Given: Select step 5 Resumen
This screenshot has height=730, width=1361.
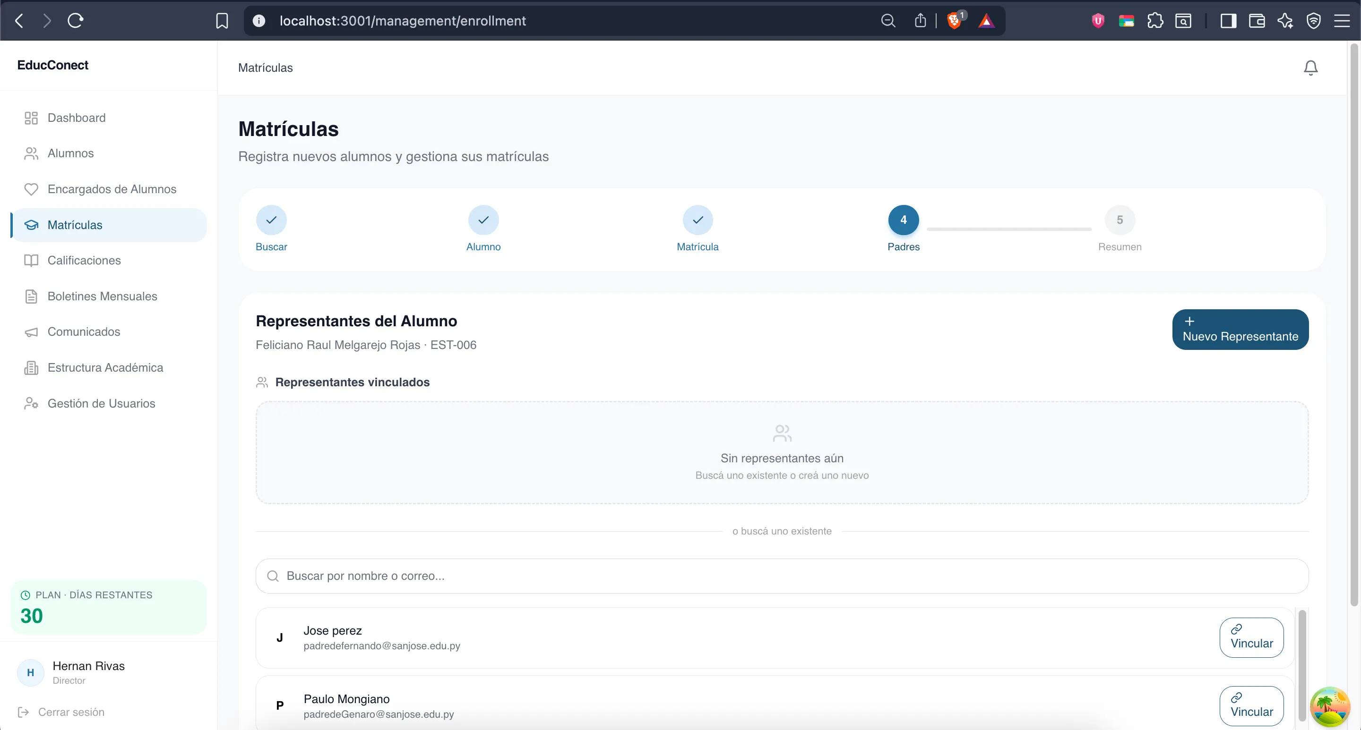Looking at the screenshot, I should click(x=1119, y=220).
